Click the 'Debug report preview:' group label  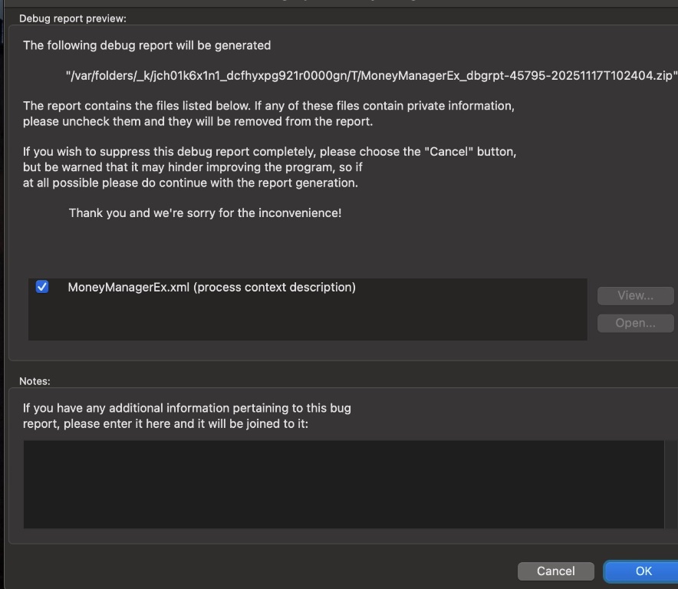click(x=73, y=18)
